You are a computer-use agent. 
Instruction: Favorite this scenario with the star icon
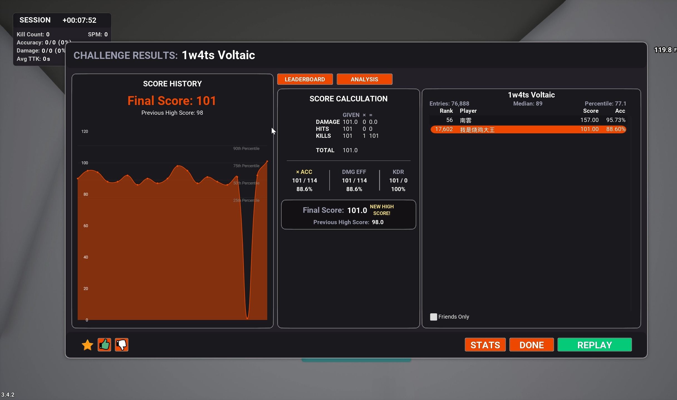(87, 345)
